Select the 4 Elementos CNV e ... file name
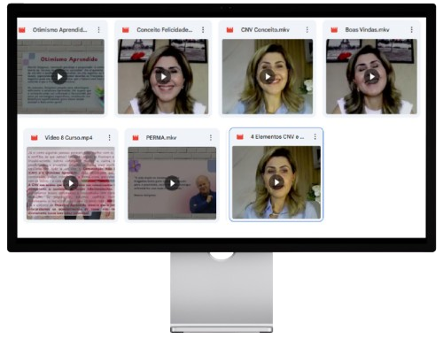This screenshot has width=443, height=339. click(277, 136)
